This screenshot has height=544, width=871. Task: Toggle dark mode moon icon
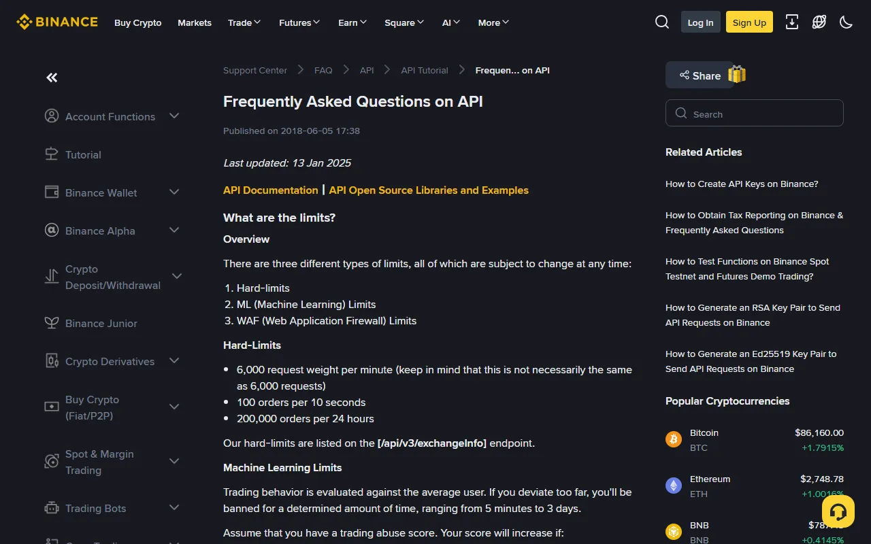coord(847,22)
